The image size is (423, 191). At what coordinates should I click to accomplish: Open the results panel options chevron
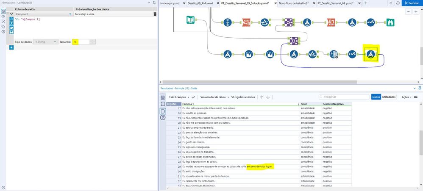tap(415, 88)
